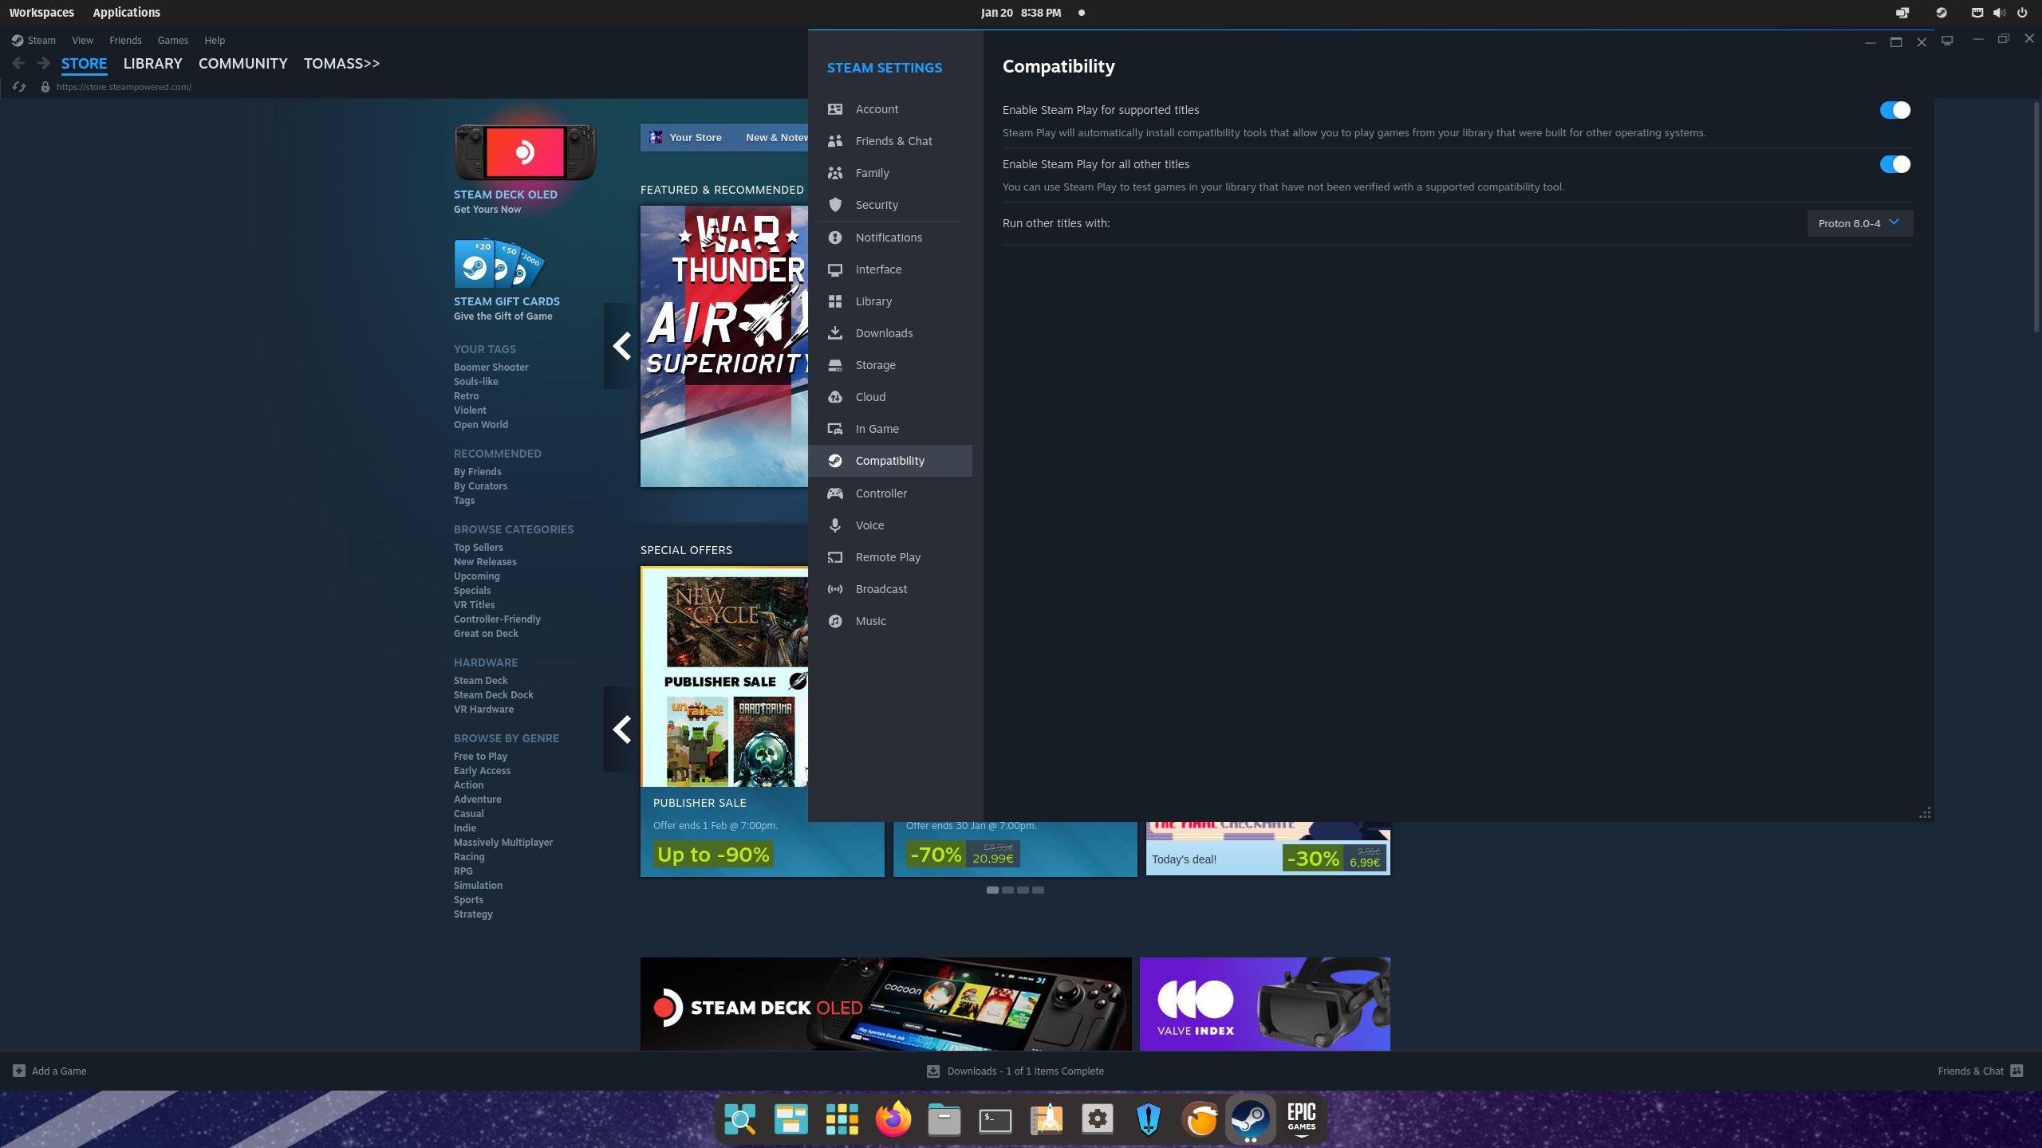This screenshot has height=1148, width=2042.
Task: Disable Steam Play for supported titles
Action: tap(1894, 110)
